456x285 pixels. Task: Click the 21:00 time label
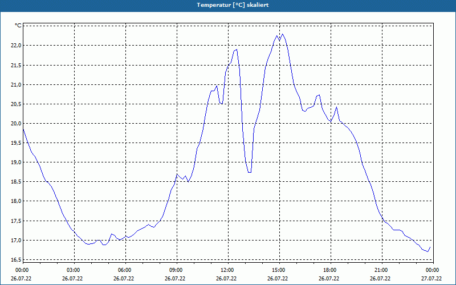click(382, 270)
